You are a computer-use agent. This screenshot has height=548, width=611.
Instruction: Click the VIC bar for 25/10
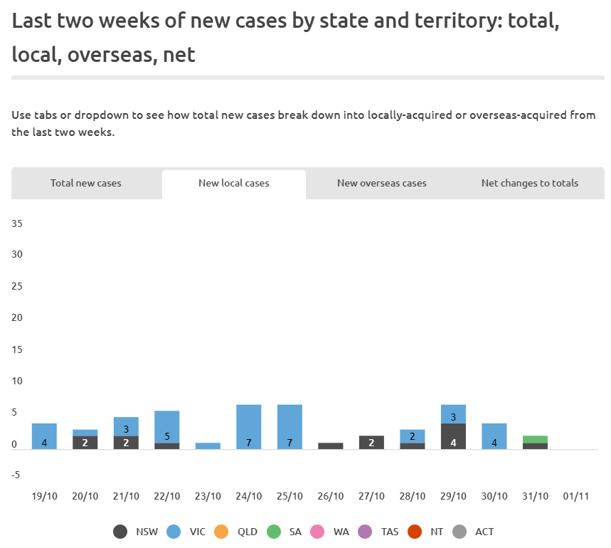289,426
